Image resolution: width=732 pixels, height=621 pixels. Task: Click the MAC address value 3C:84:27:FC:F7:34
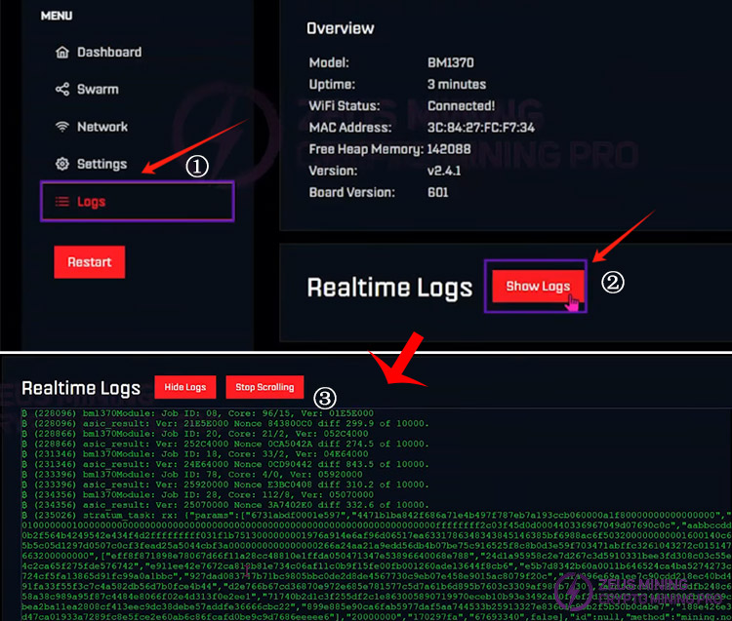pos(481,128)
